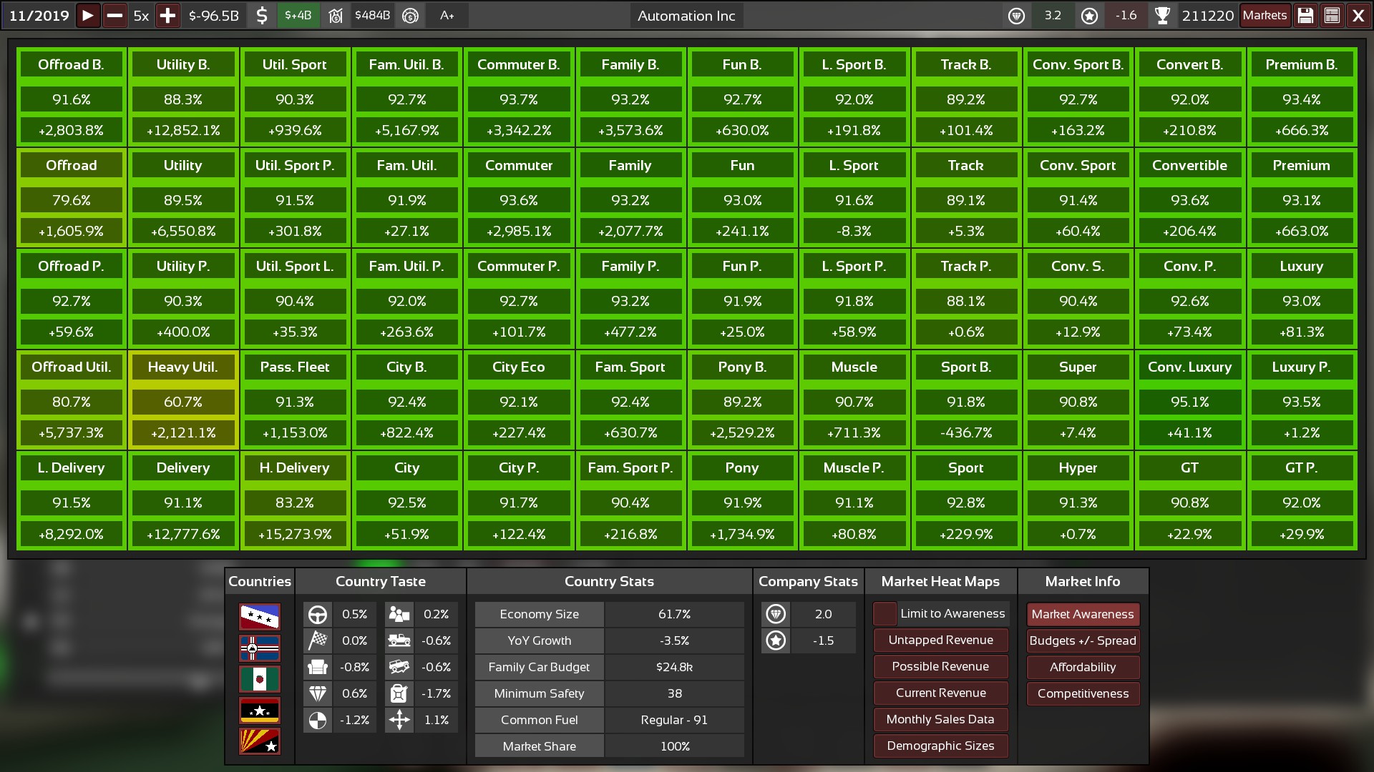
Task: Decrease game speed with minus button
Action: pos(114,16)
